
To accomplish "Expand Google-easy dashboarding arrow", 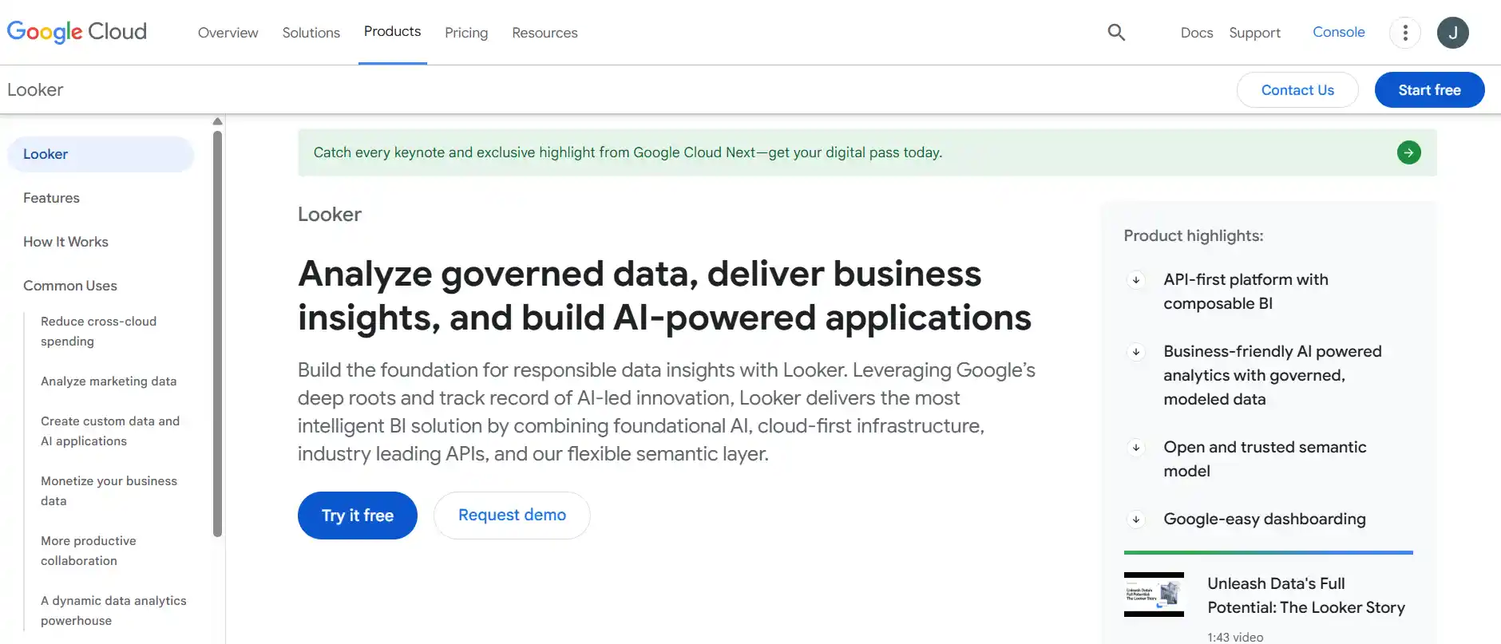I will tap(1136, 520).
